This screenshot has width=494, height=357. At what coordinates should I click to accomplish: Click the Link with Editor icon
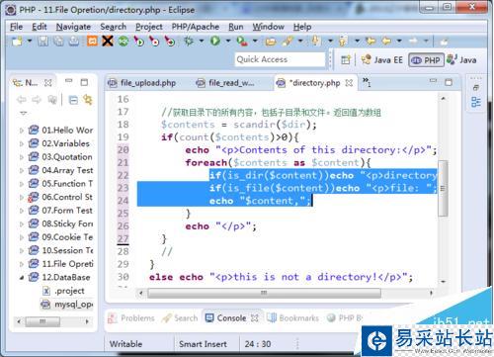click(88, 99)
